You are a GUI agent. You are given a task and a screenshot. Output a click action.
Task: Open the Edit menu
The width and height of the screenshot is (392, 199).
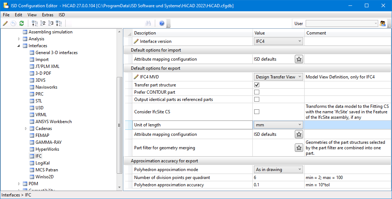point(18,15)
